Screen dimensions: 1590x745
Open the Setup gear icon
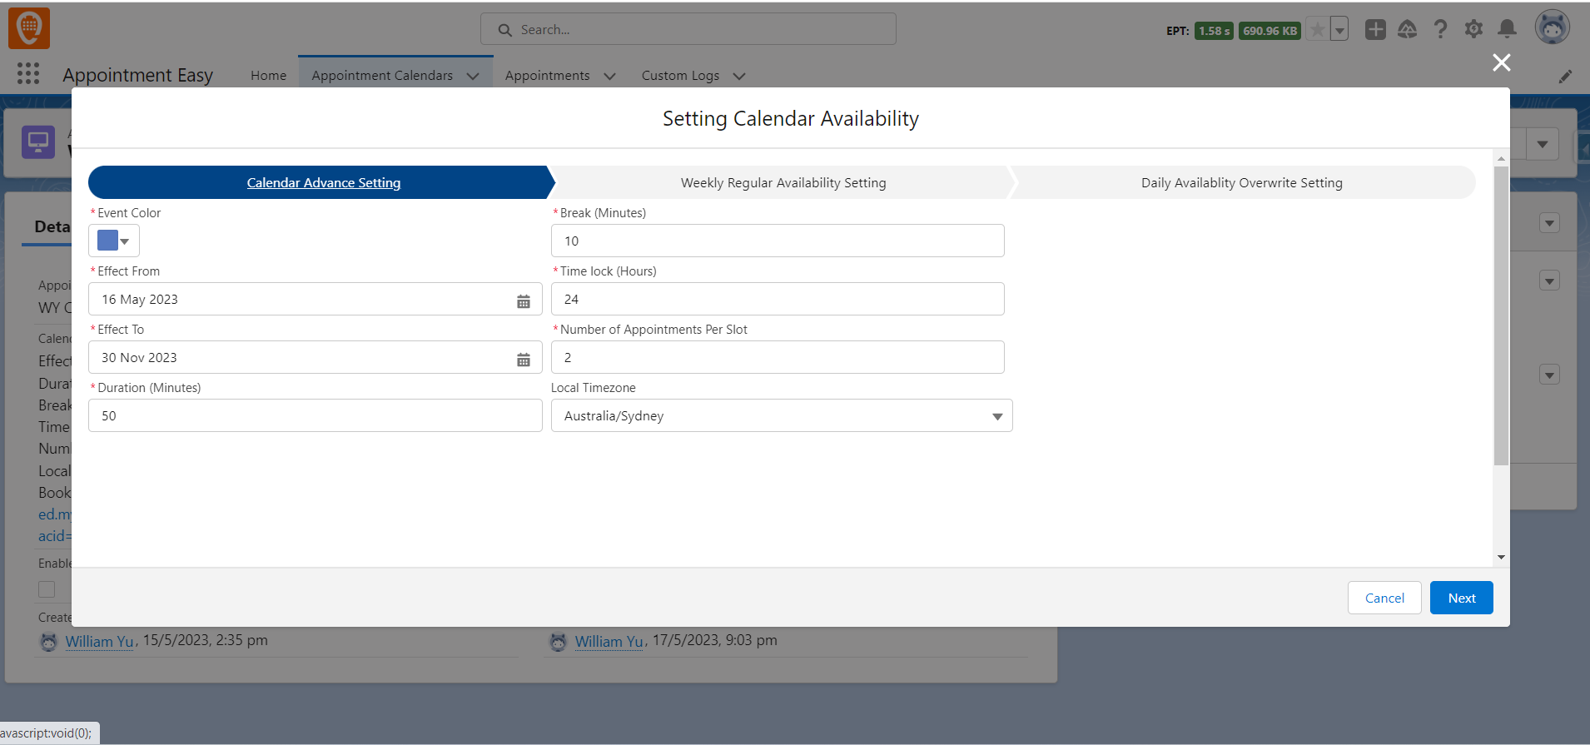[1473, 29]
